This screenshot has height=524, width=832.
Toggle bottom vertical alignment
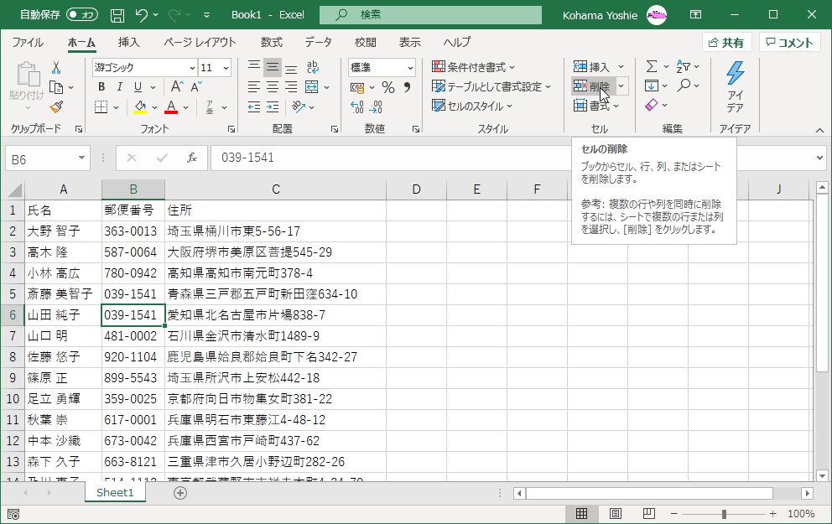pyautogui.click(x=291, y=68)
